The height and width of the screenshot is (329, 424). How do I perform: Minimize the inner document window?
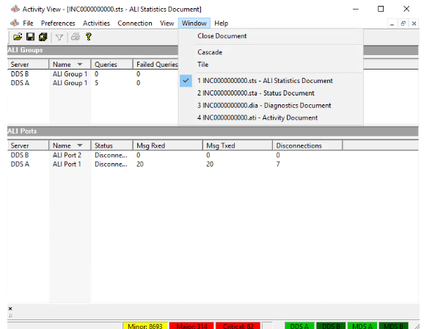[392, 23]
